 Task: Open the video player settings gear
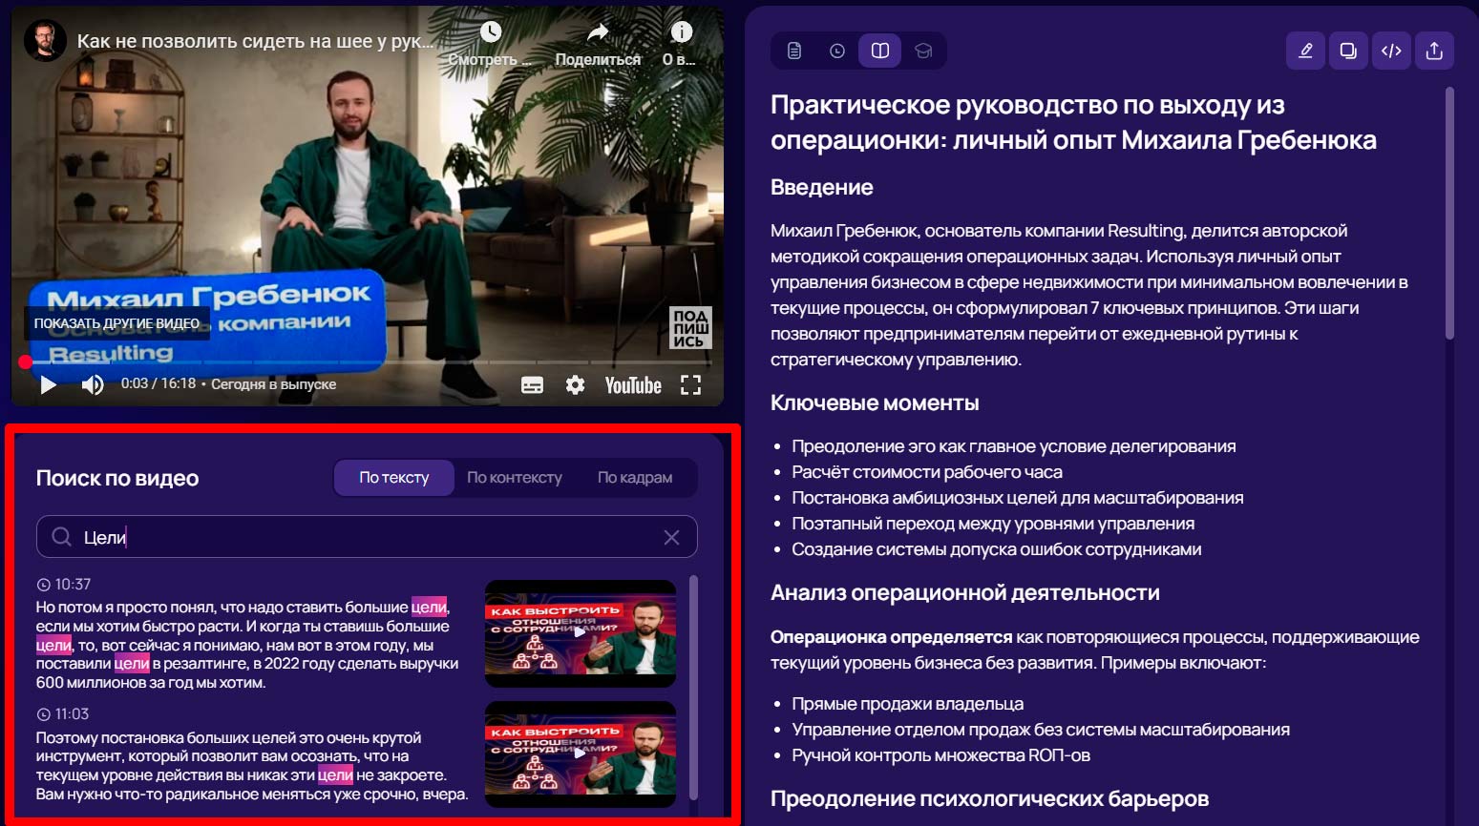(x=575, y=385)
